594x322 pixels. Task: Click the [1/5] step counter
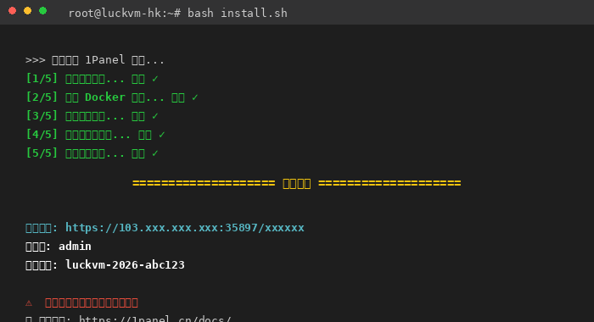click(42, 79)
